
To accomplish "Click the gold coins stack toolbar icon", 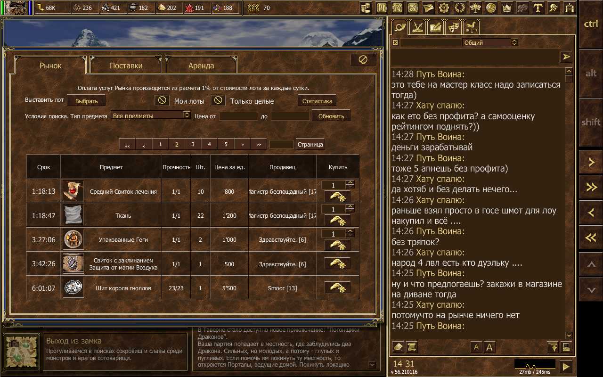I will click(366, 8).
